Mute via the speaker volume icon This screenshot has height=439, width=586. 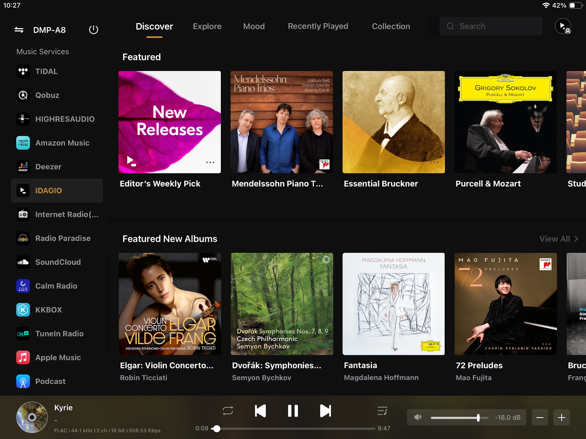point(418,417)
